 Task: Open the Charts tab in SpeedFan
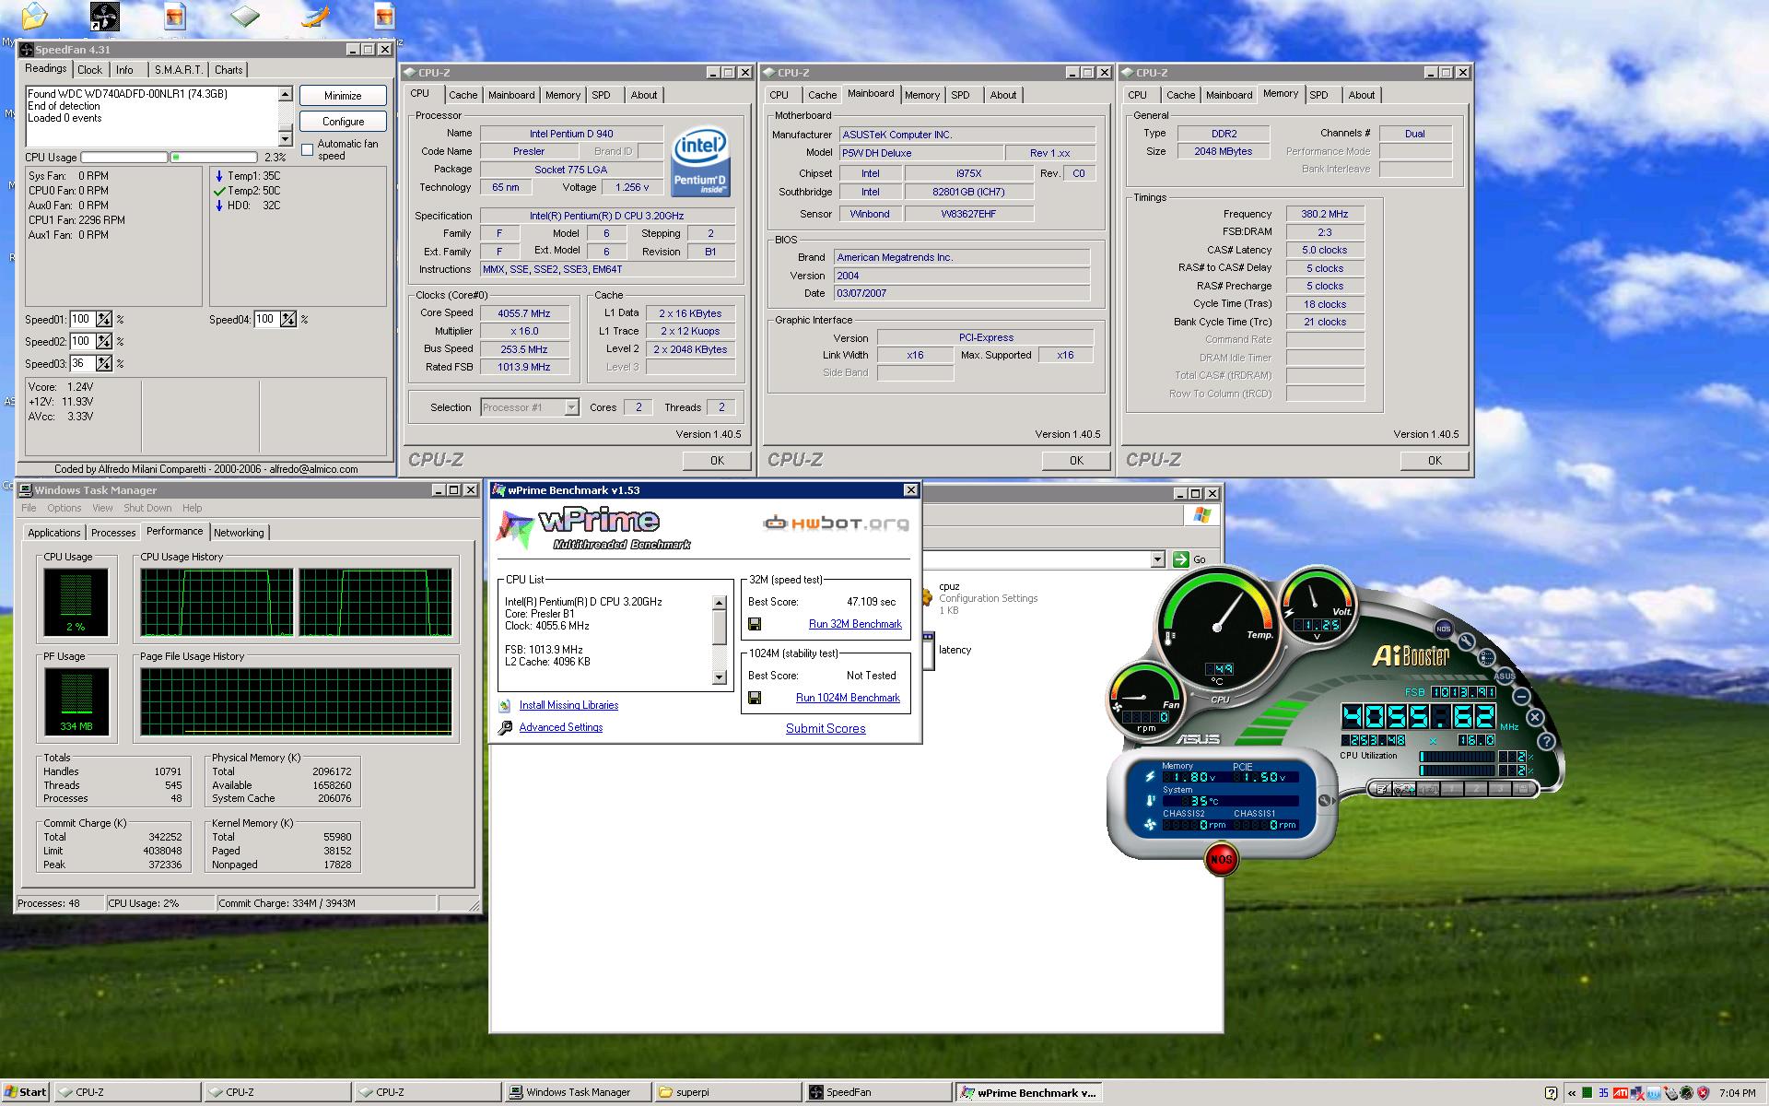tap(228, 70)
